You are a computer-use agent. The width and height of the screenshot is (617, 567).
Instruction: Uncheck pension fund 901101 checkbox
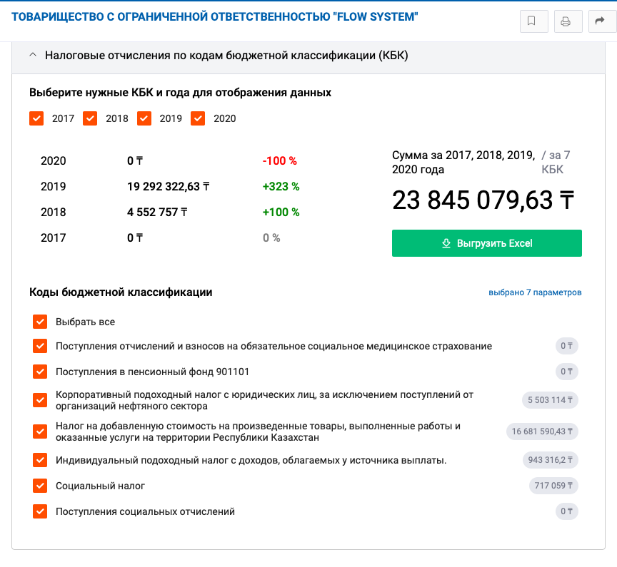pos(40,372)
